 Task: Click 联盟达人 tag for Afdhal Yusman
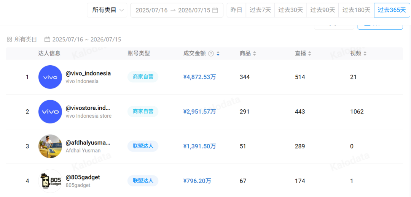(143, 146)
